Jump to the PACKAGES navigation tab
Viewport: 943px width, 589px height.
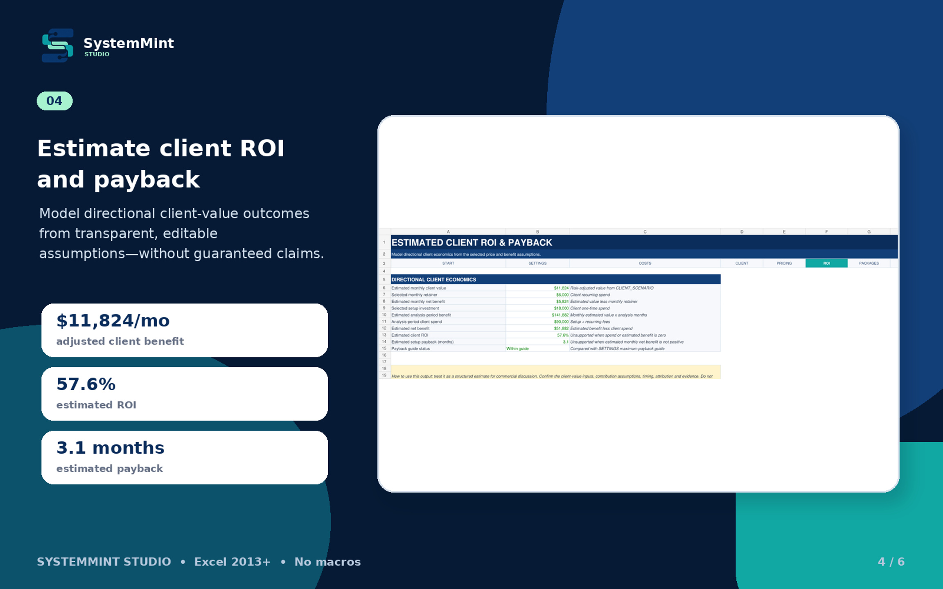click(x=869, y=263)
